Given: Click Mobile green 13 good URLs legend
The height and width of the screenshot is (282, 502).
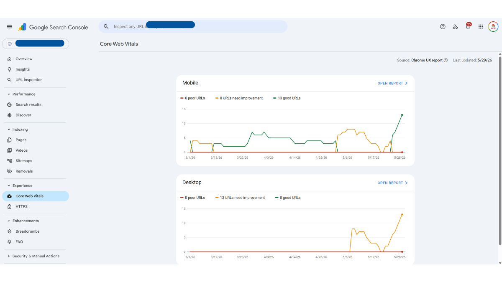Looking at the screenshot, I should click(287, 98).
